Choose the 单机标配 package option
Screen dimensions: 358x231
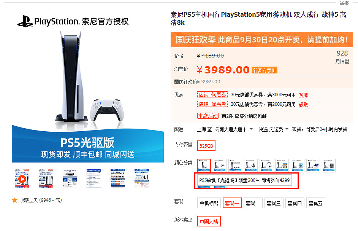pyautogui.click(x=209, y=203)
